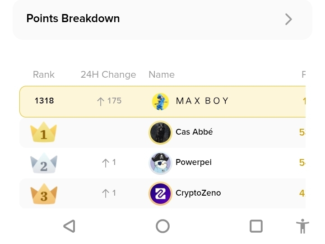Tap the Rank column header

(44, 75)
